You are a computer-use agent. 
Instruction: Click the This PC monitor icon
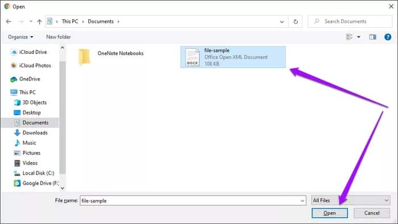coord(14,92)
